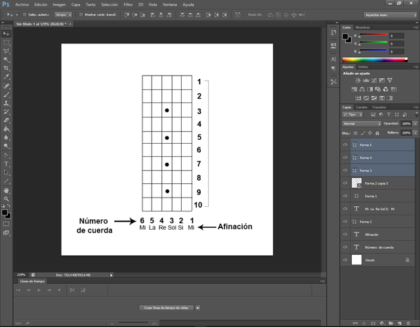The image size is (420, 327).
Task: Switch to the Trazados tab
Action: pos(379,107)
